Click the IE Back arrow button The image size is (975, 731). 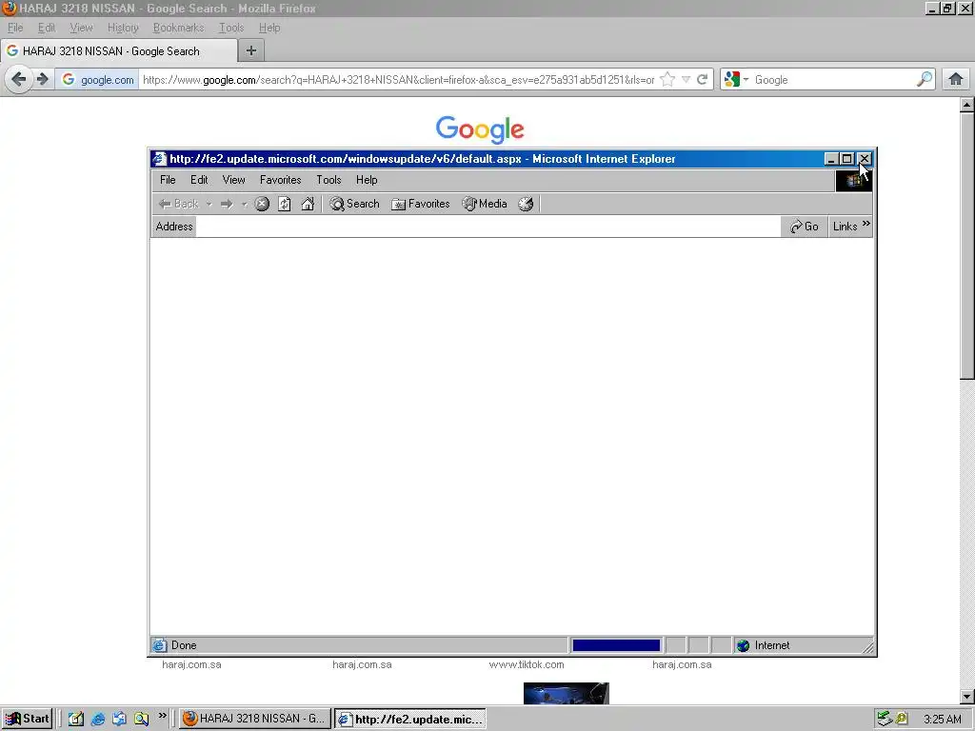point(178,204)
